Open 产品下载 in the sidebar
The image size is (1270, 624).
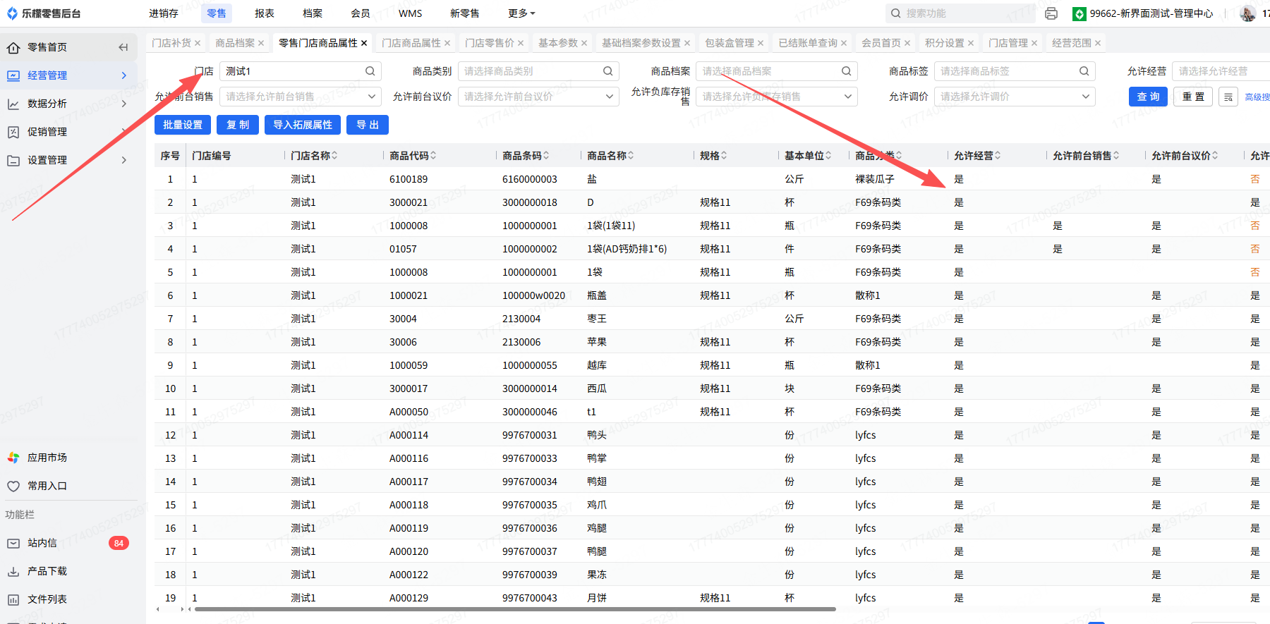pyautogui.click(x=47, y=571)
